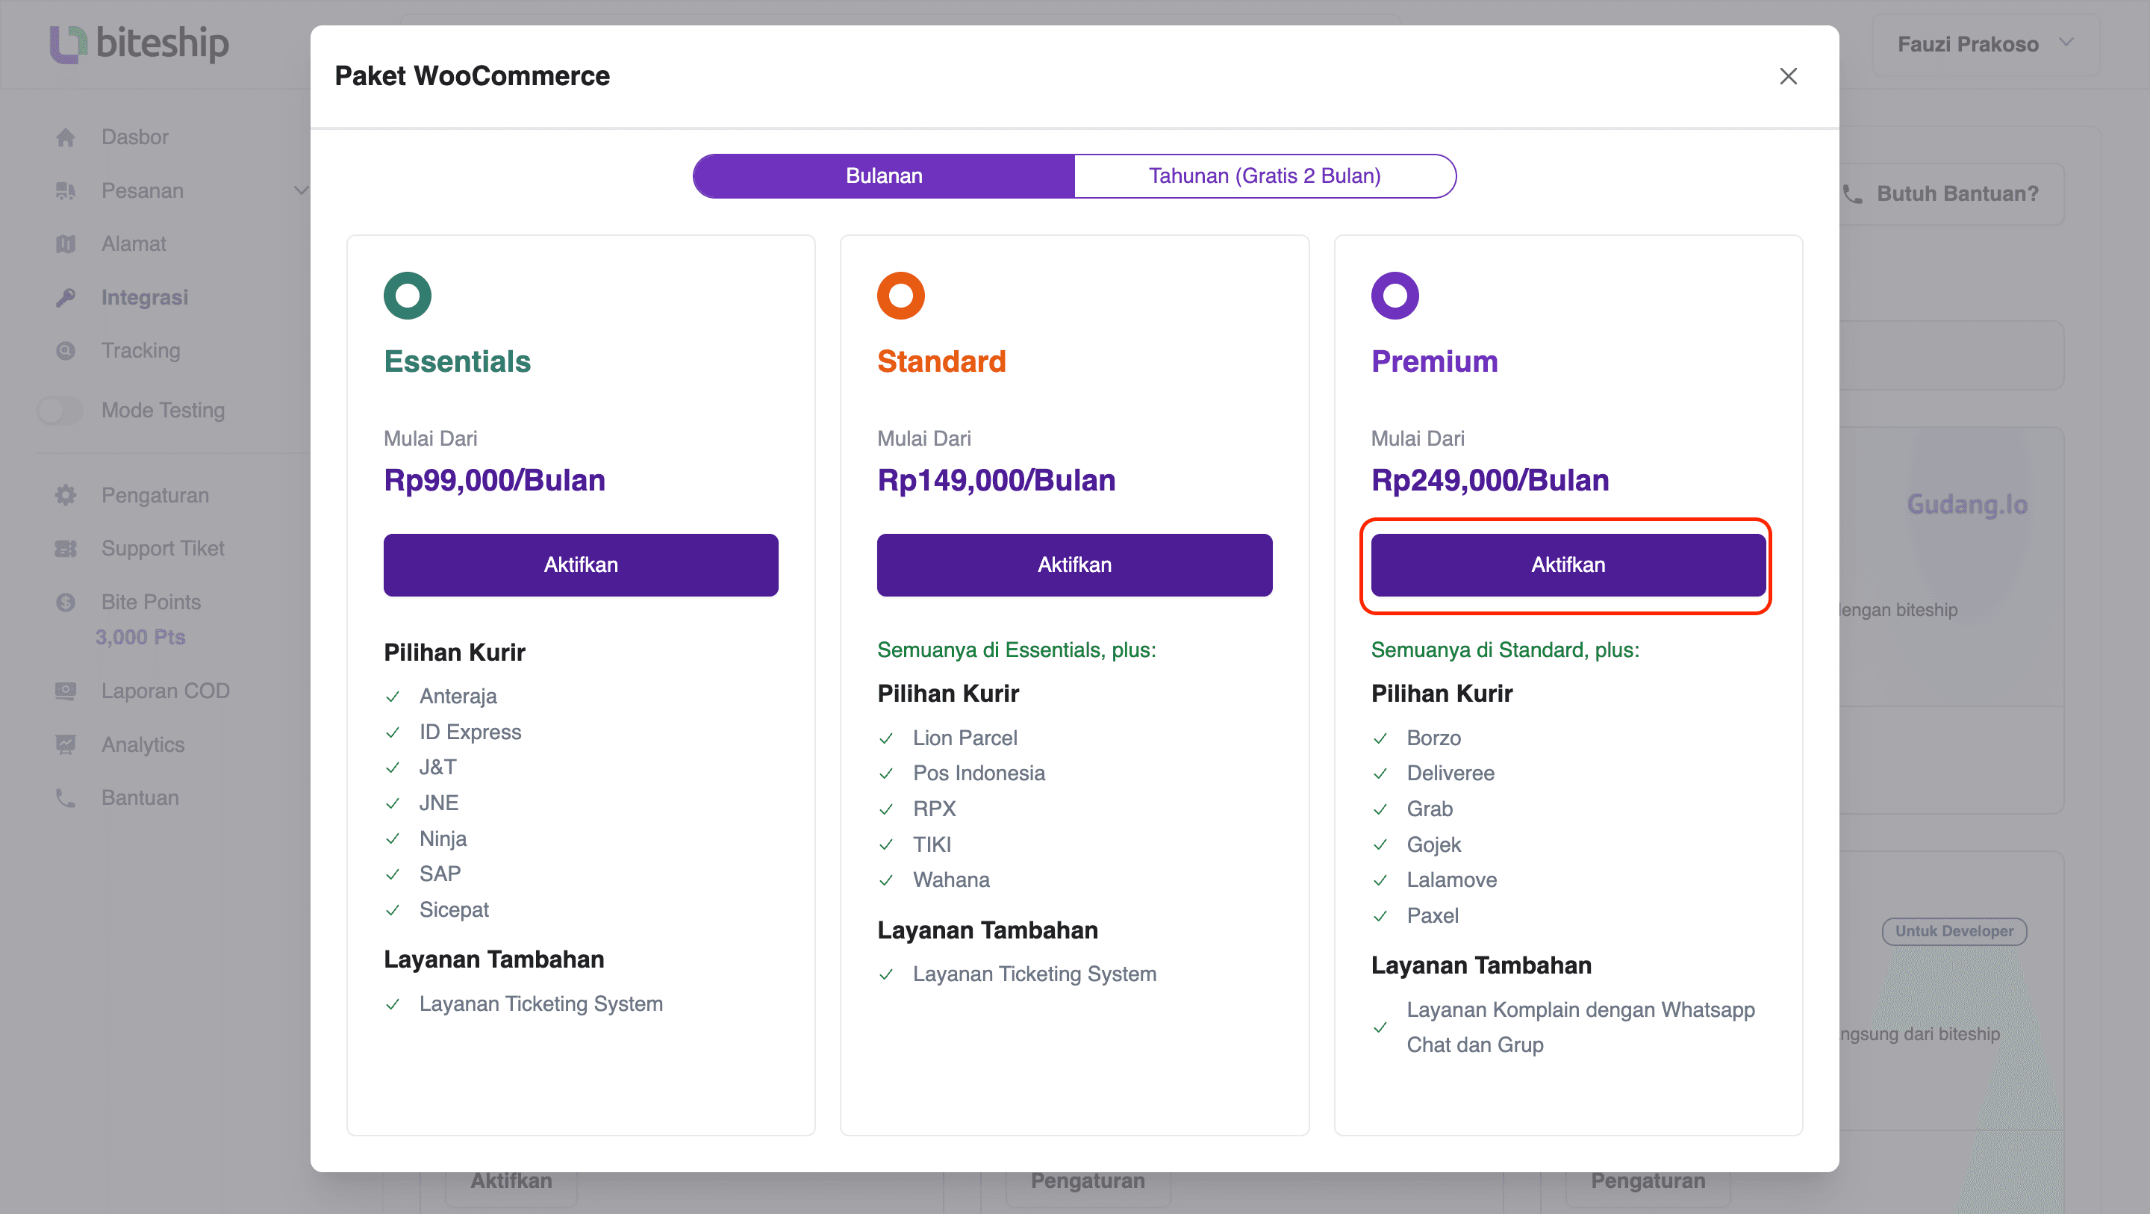Click Semuanya di Essentials, plus: text

tap(1017, 650)
